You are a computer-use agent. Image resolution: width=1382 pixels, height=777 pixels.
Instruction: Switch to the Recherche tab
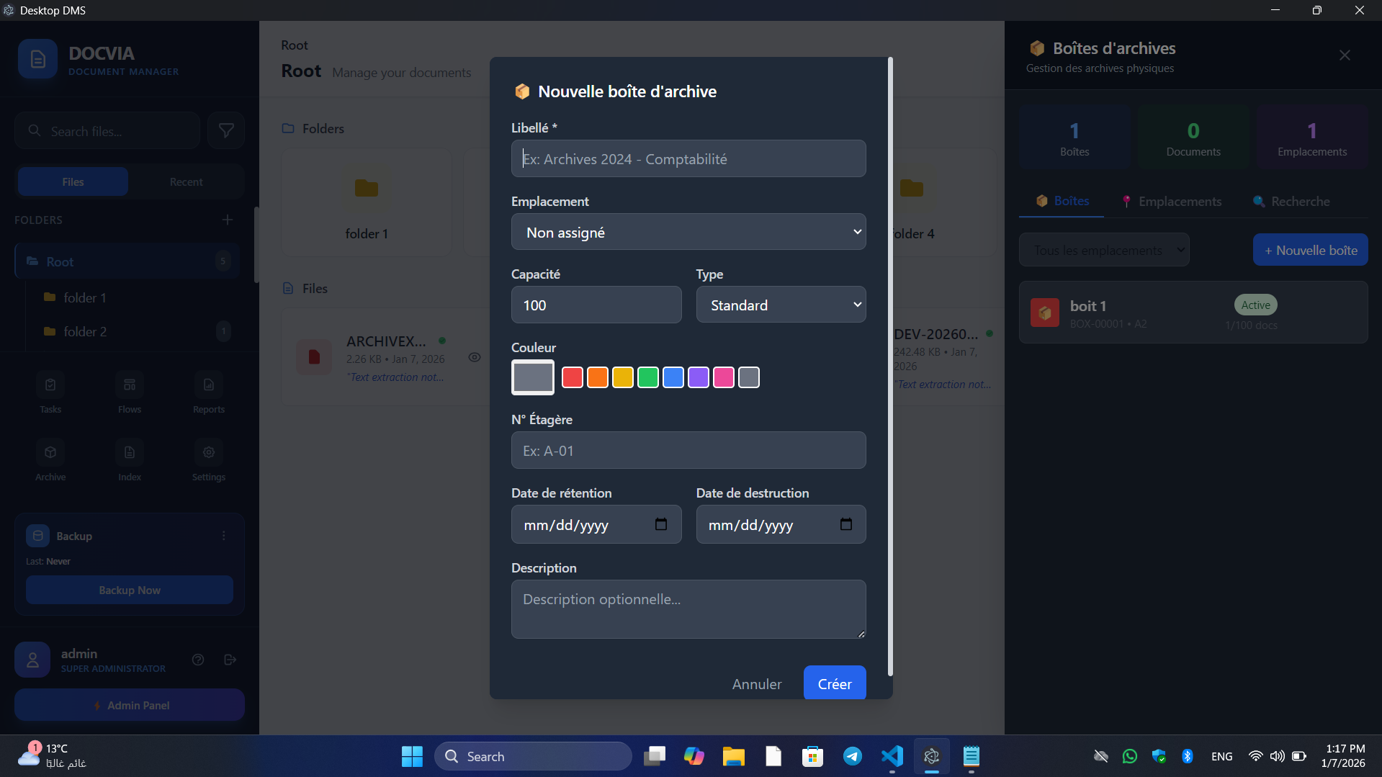tap(1291, 201)
